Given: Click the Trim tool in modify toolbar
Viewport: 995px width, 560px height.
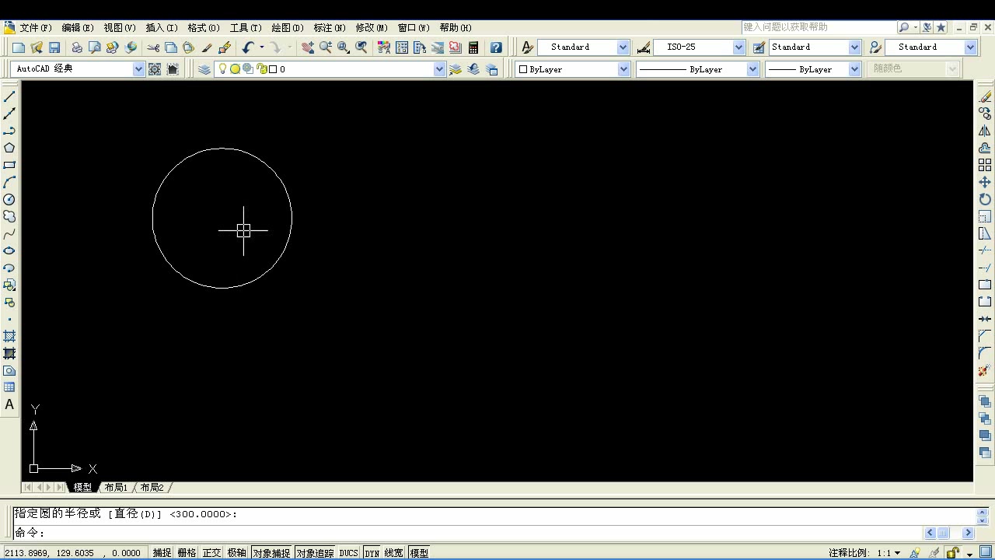Looking at the screenshot, I should point(985,250).
